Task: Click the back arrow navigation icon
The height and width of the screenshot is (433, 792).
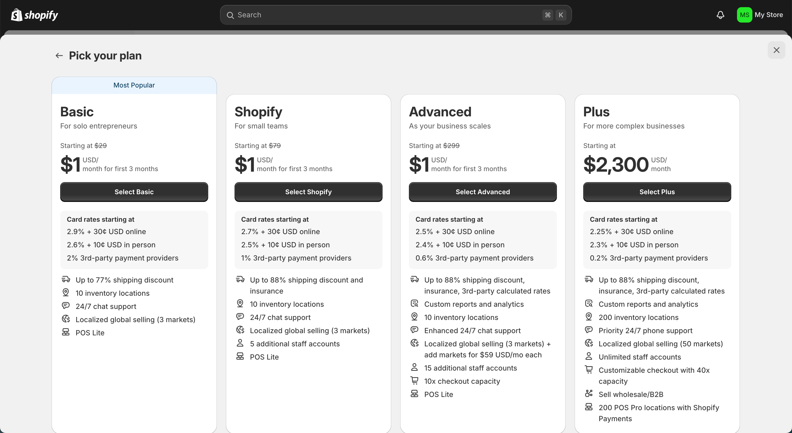Action: point(59,56)
